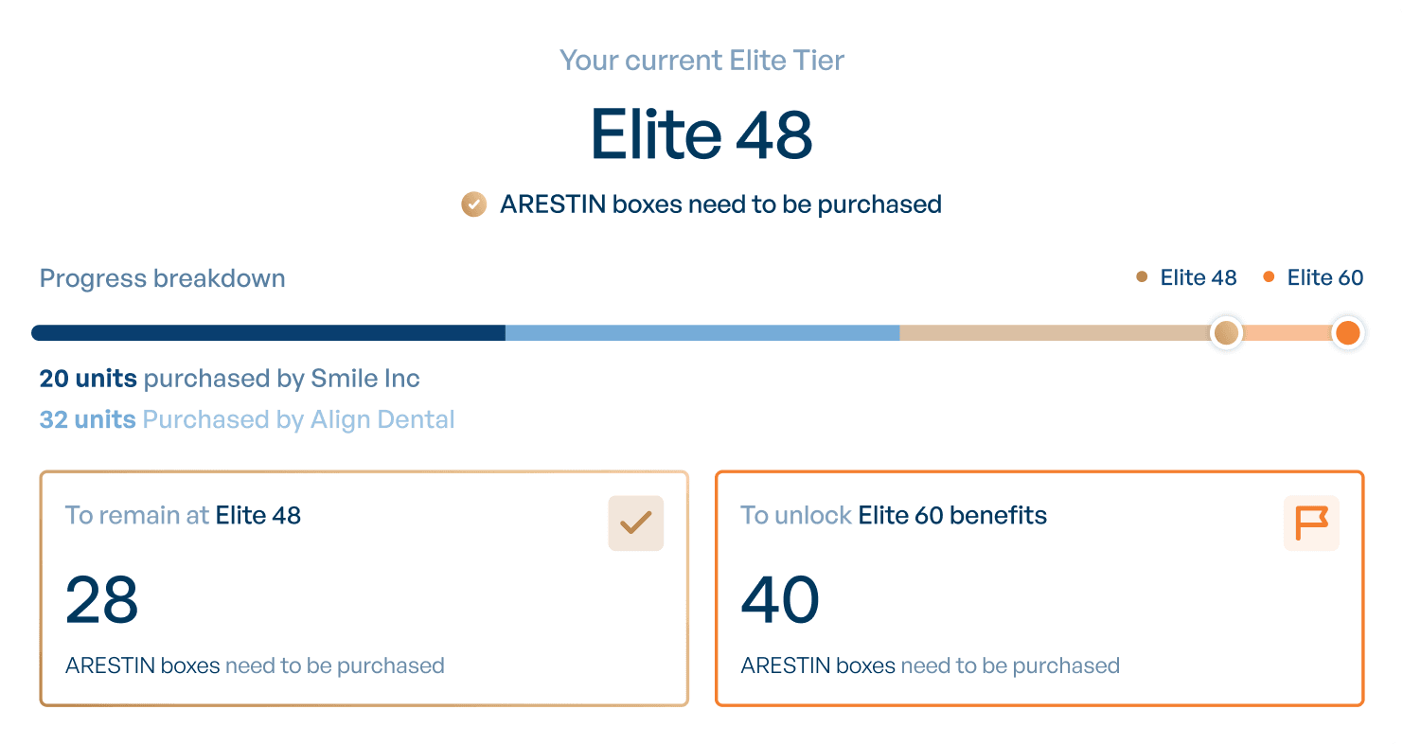
Task: Click the gold checkmark beside ARESTIN status
Action: coord(472,204)
